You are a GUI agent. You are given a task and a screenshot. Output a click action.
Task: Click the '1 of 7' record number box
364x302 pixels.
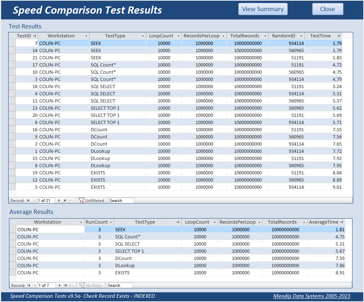pyautogui.click(x=47, y=285)
